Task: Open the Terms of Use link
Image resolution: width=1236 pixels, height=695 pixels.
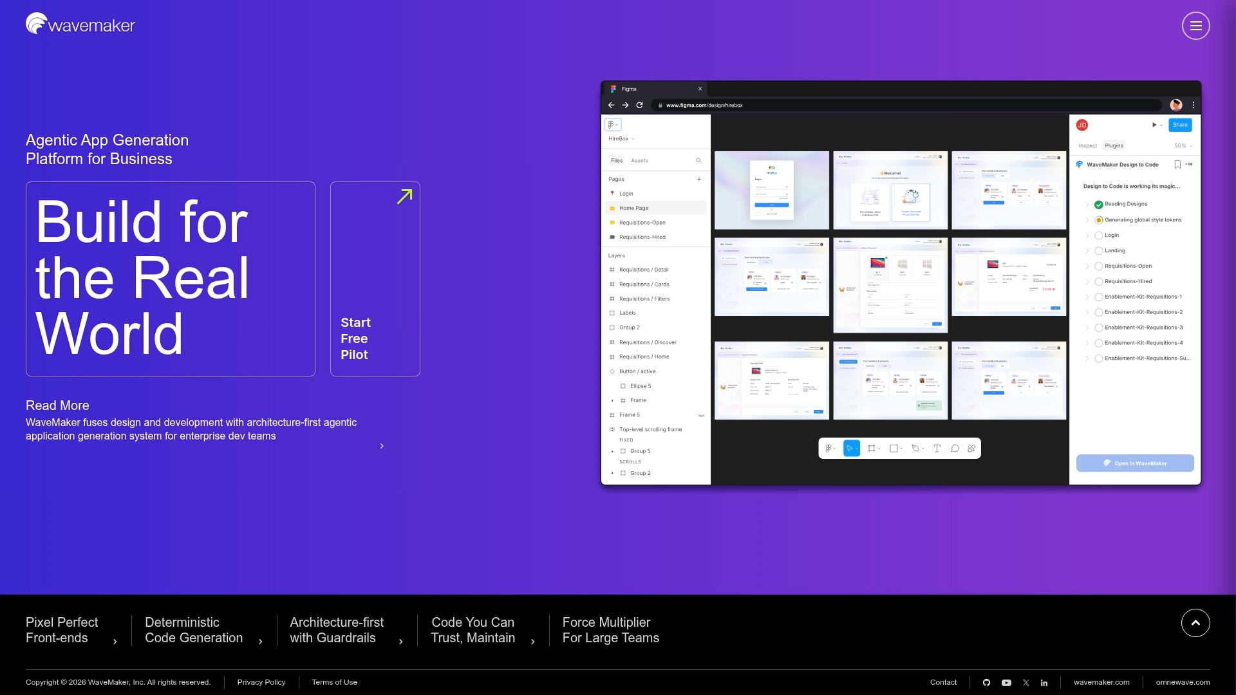Action: coord(334,683)
